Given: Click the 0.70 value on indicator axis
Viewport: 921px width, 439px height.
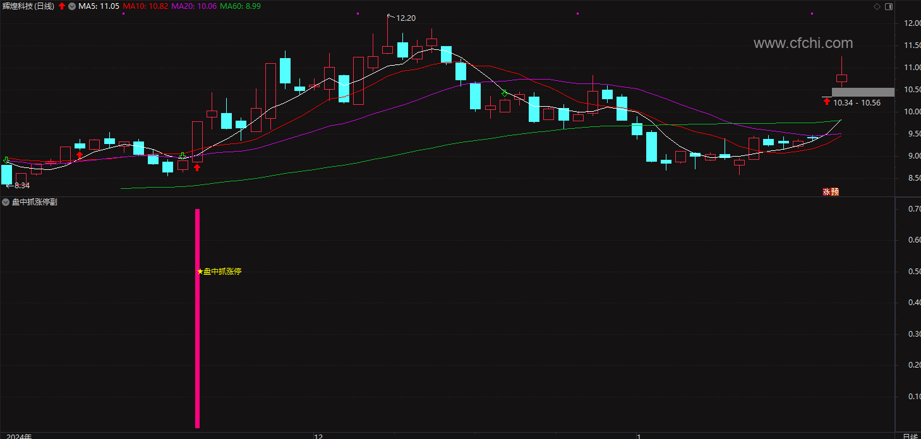Looking at the screenshot, I should pos(914,209).
